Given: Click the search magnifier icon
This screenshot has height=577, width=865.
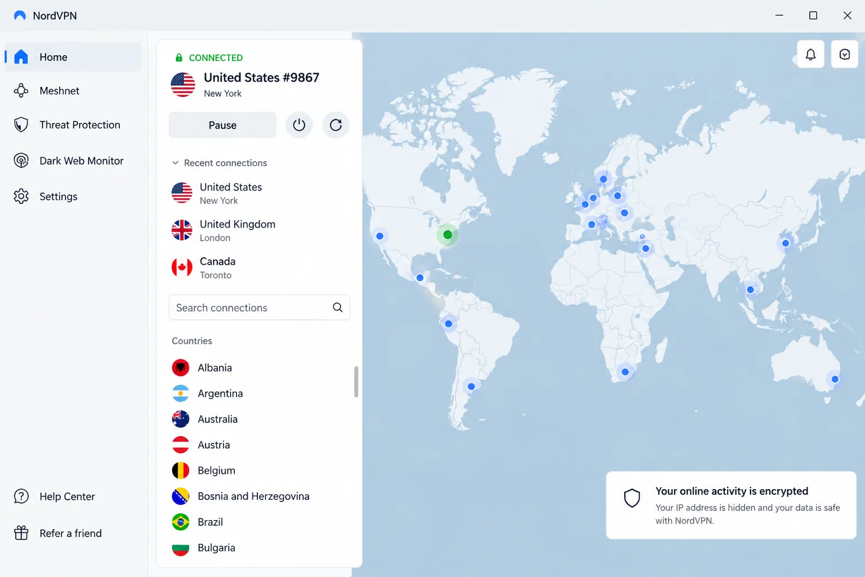Looking at the screenshot, I should point(337,308).
